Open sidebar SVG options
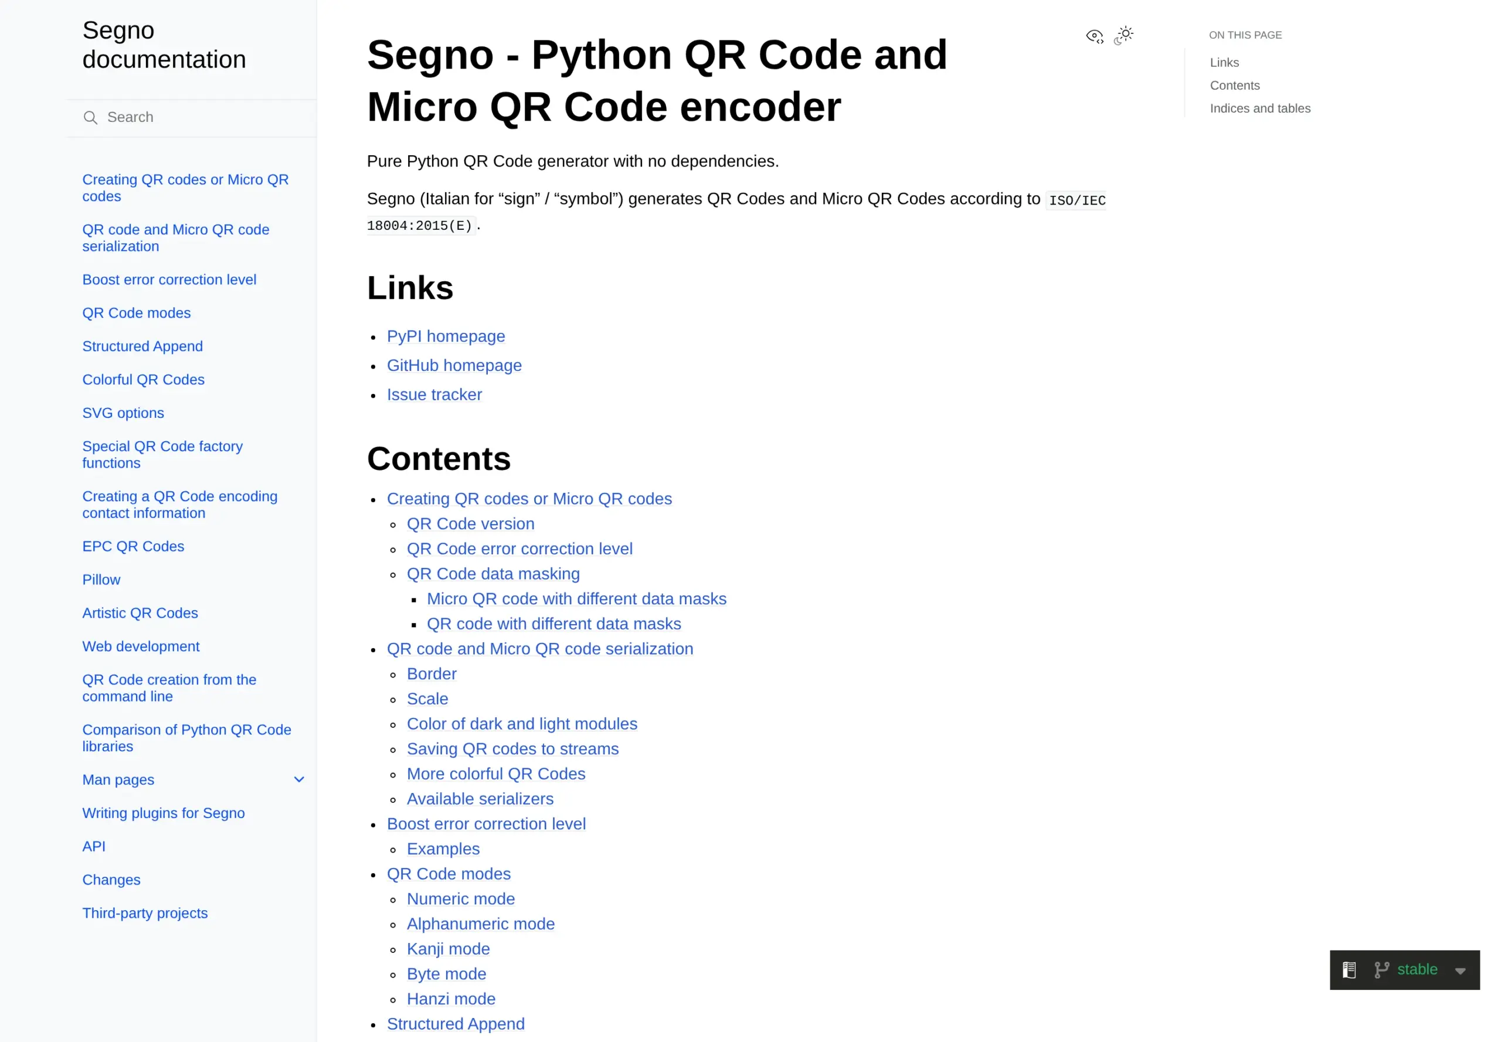Viewport: 1501px width, 1042px height. coord(123,413)
